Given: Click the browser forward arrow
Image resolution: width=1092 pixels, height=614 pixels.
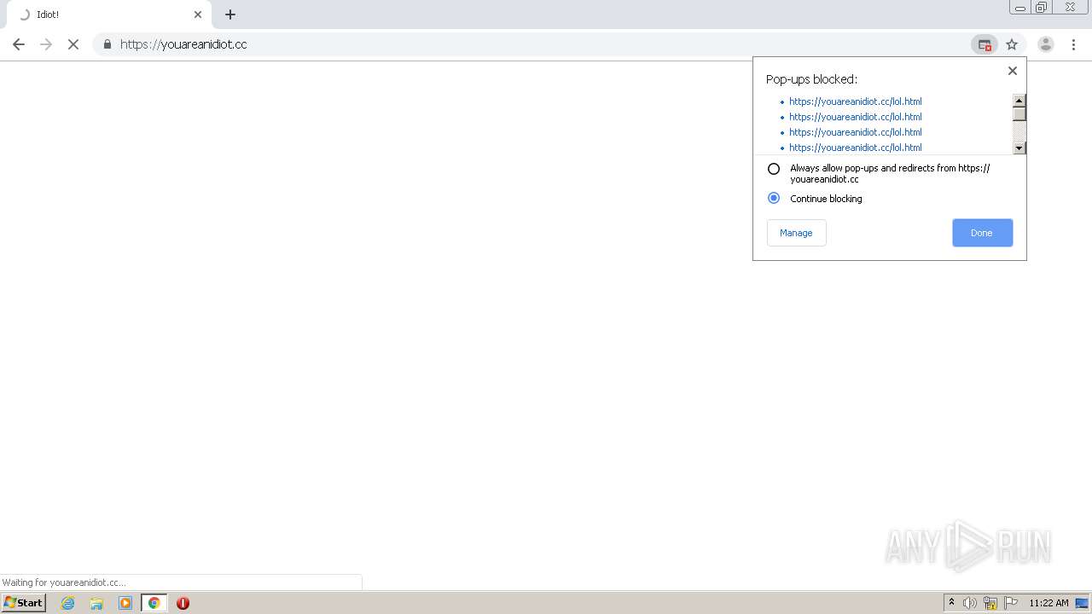Looking at the screenshot, I should pos(46,44).
